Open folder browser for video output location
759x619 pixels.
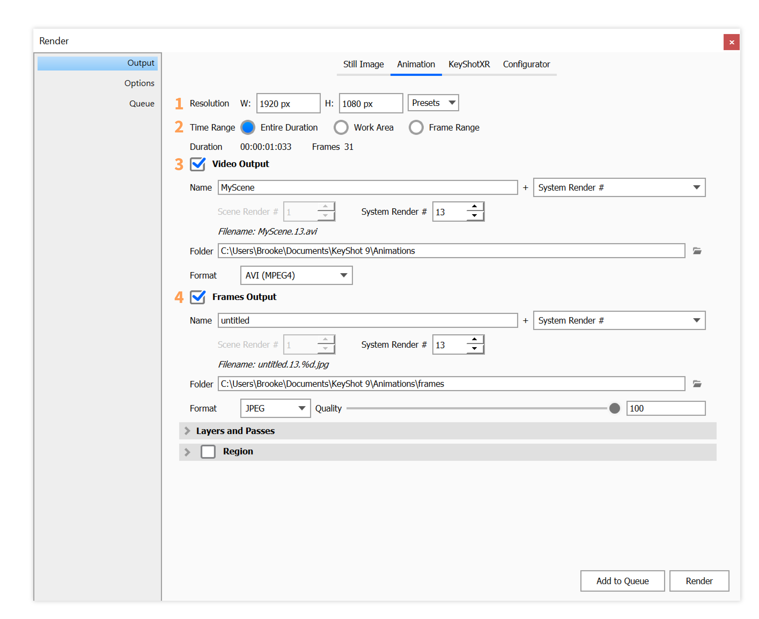[x=697, y=251]
